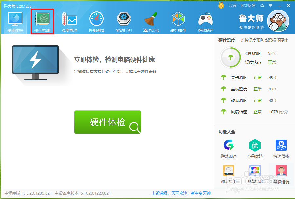Launch 游戏加速 in 功能大全
This screenshot has height=199, width=295.
[229, 145]
